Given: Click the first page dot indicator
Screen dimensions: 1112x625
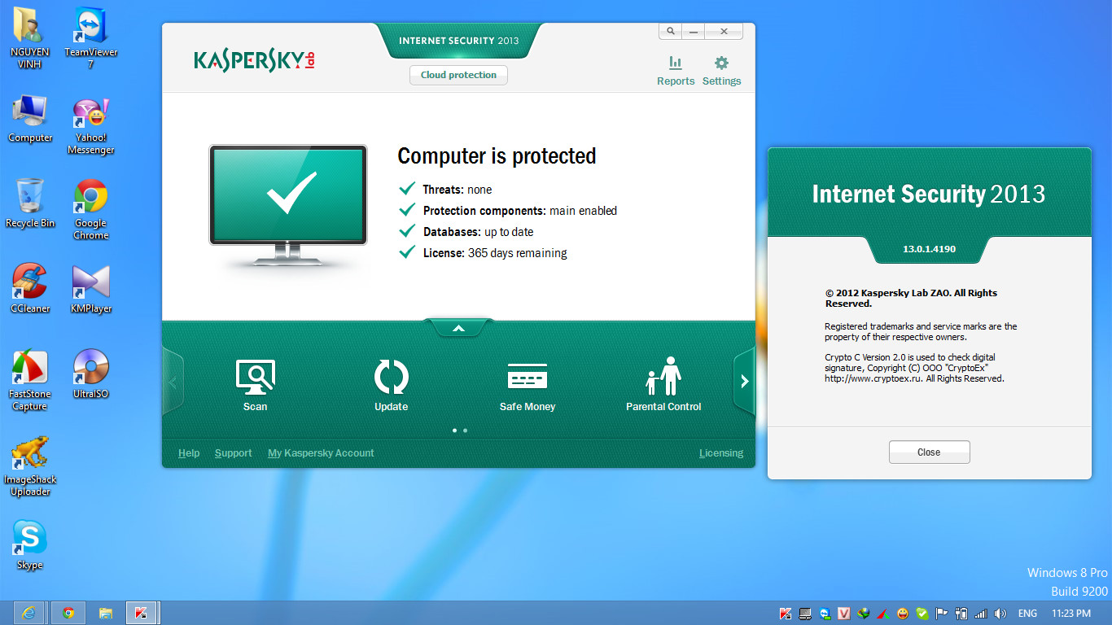Looking at the screenshot, I should click(x=454, y=431).
